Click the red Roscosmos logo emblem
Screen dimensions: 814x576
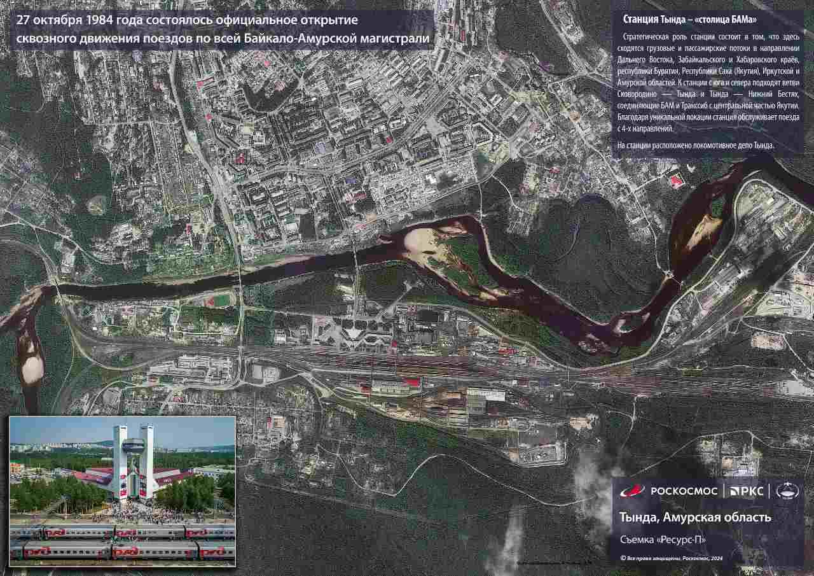631,491
